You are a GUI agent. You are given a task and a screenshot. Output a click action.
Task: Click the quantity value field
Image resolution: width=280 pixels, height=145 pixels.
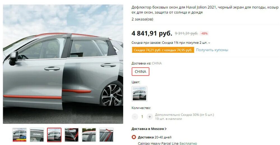tap(142, 117)
